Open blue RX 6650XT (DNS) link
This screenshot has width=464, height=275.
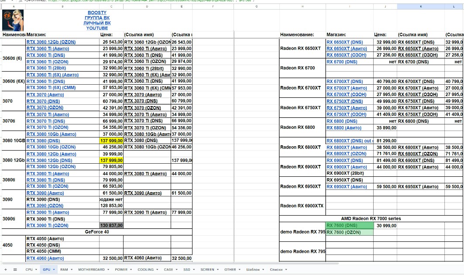(345, 42)
